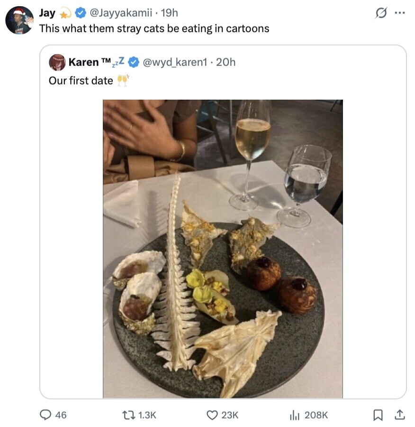Click the 20h timestamp on quoted tweet
Viewport: 415px width, 427px height.
(226, 62)
